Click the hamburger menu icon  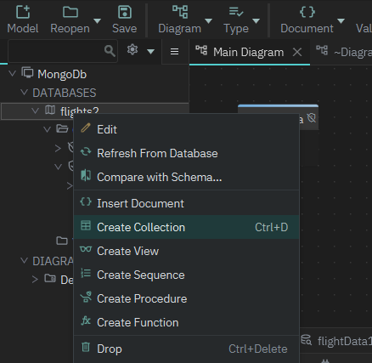[174, 52]
